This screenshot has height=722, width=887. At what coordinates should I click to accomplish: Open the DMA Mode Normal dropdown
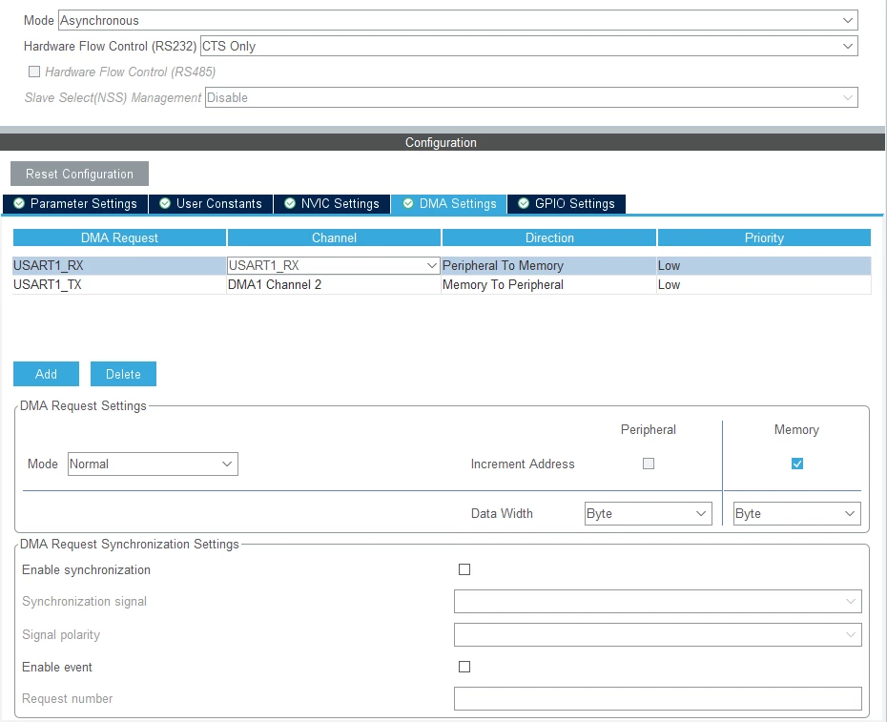[153, 464]
